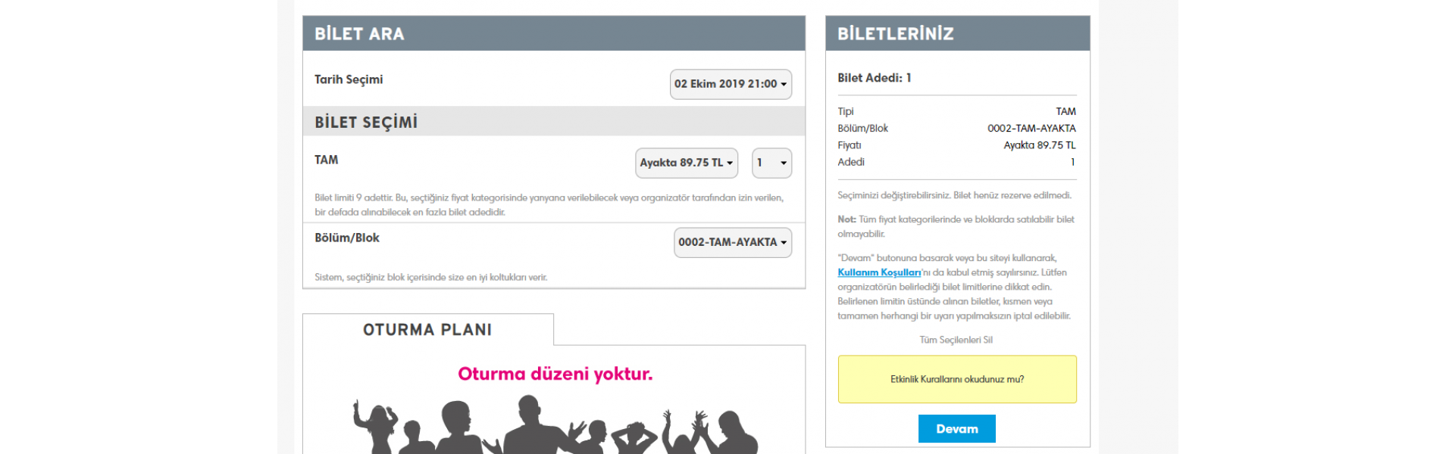This screenshot has height=454, width=1455.
Task: Expand the 0002-TAM-AYAKTA block dropdown
Action: point(732,242)
